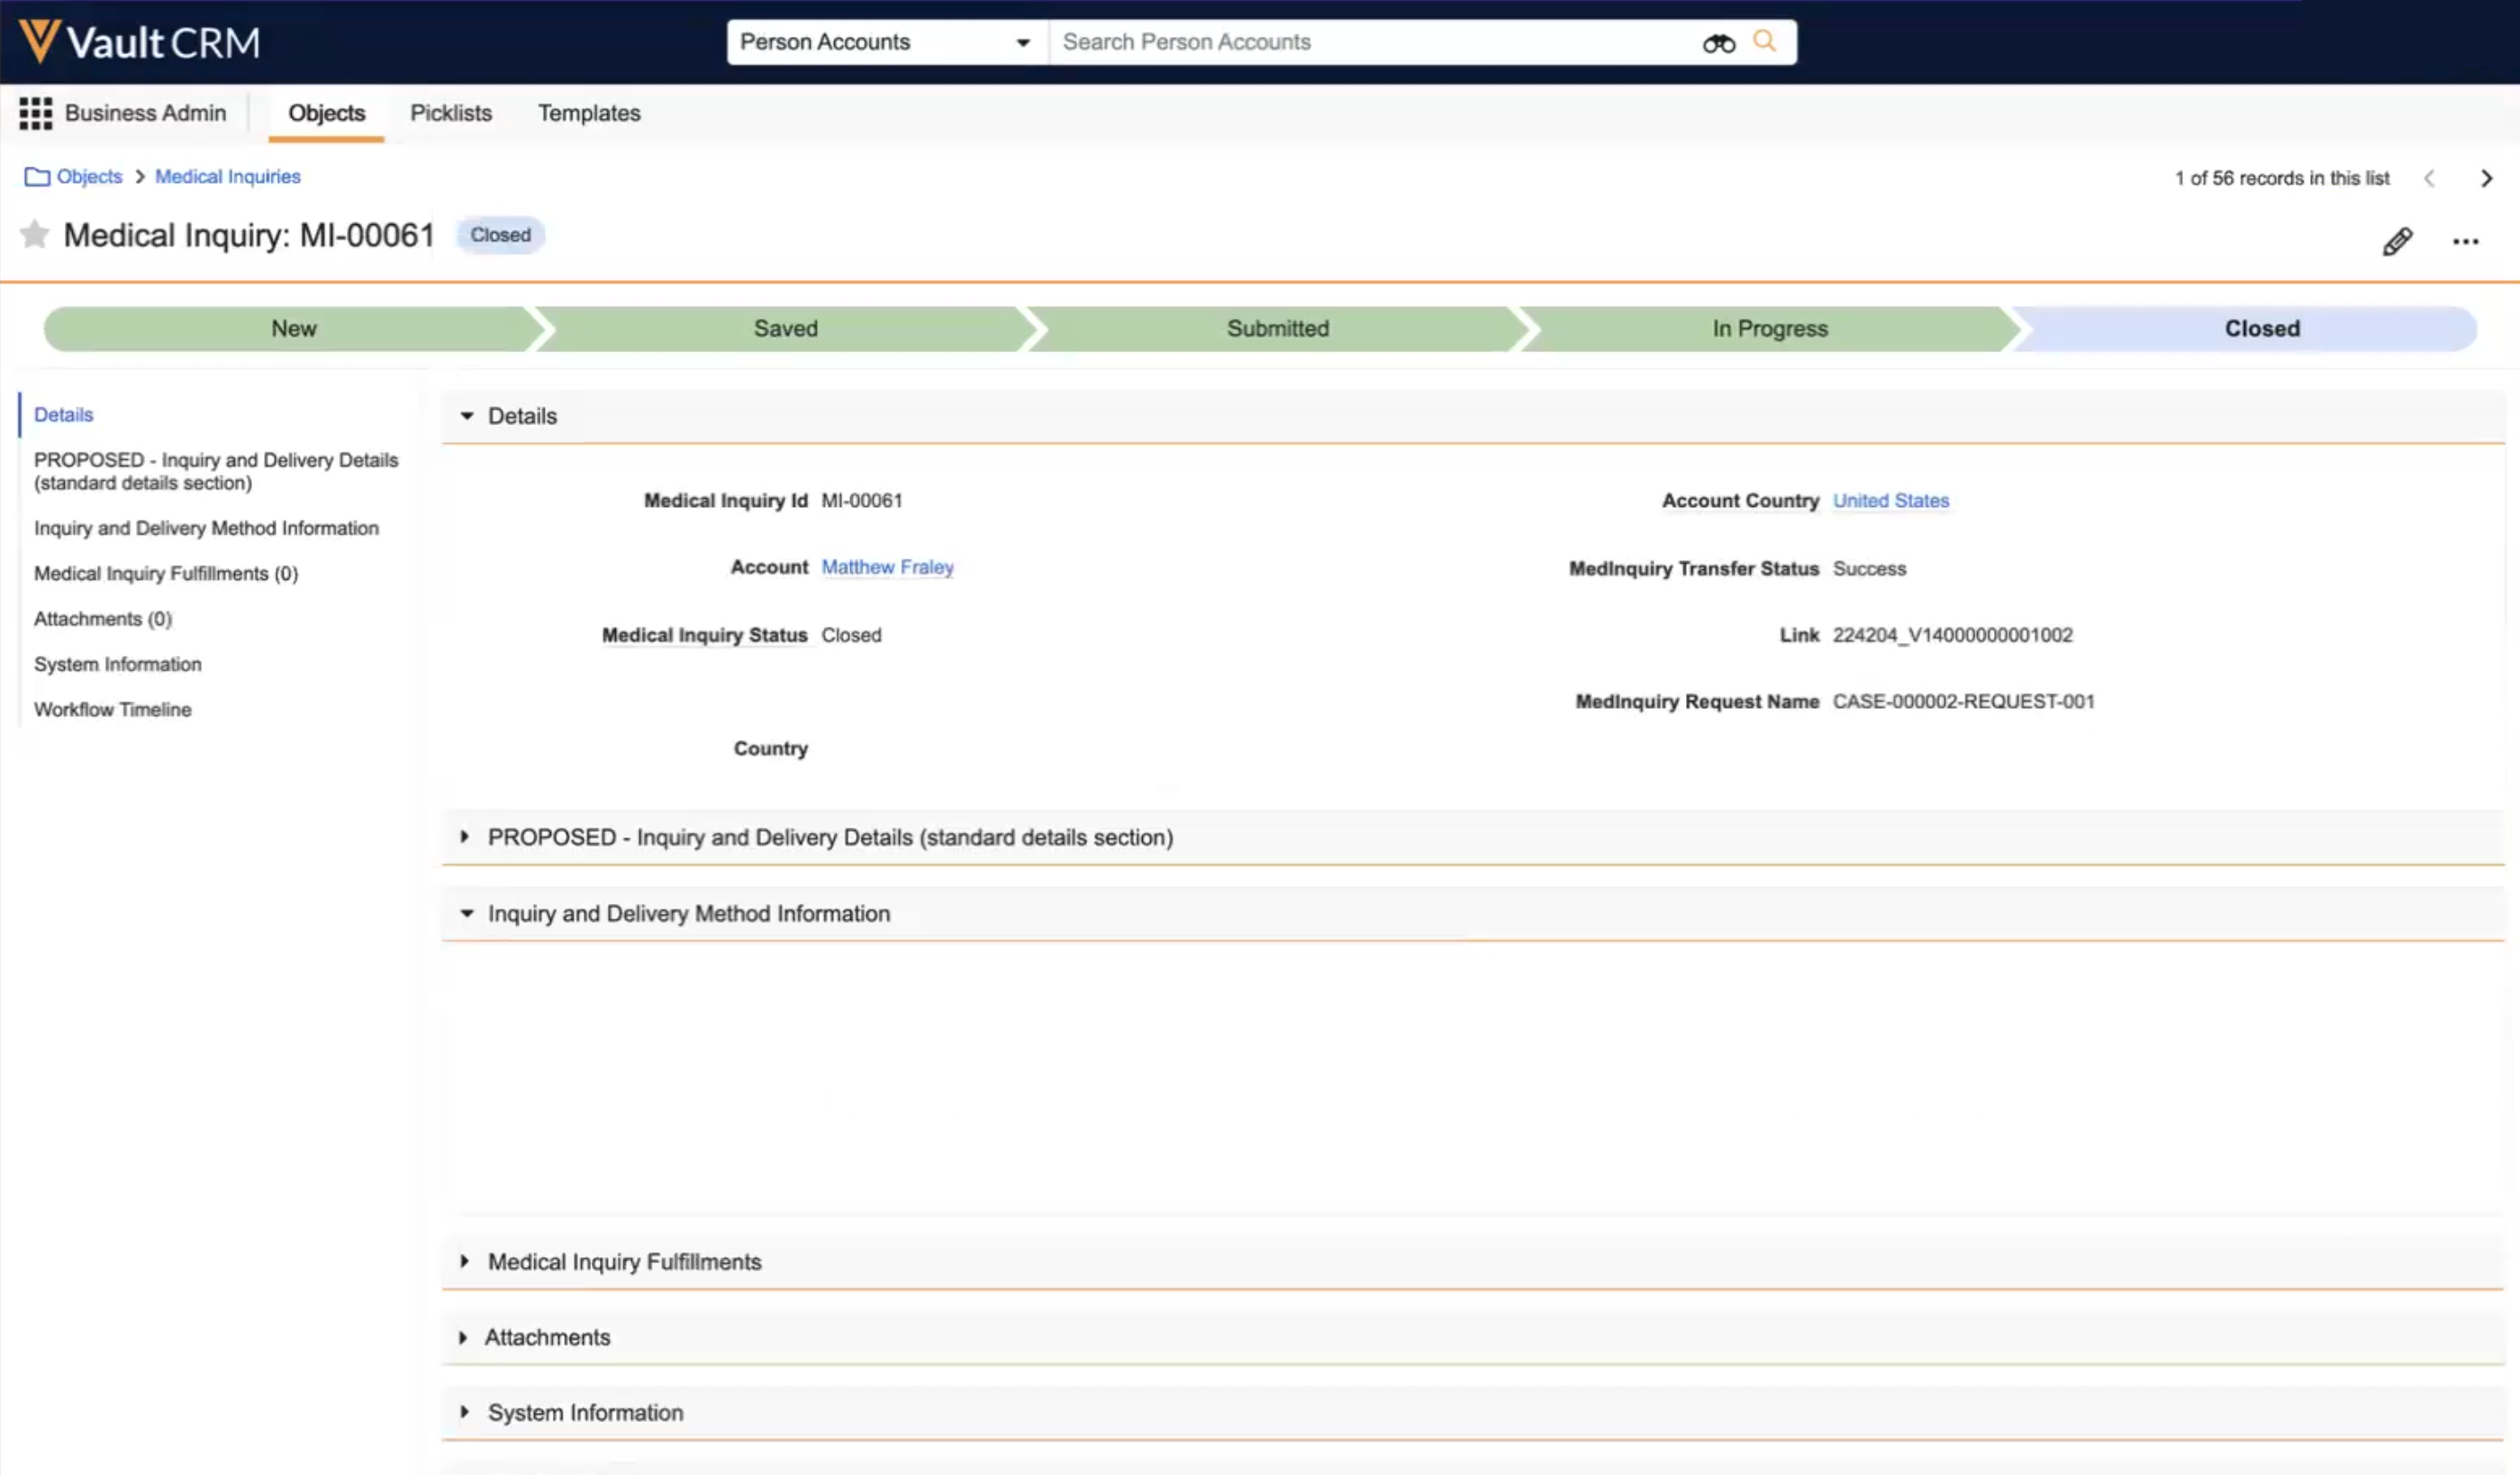Go to the next record arrow

pos(2486,178)
